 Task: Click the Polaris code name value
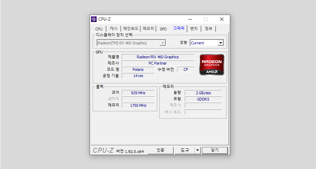pos(138,69)
